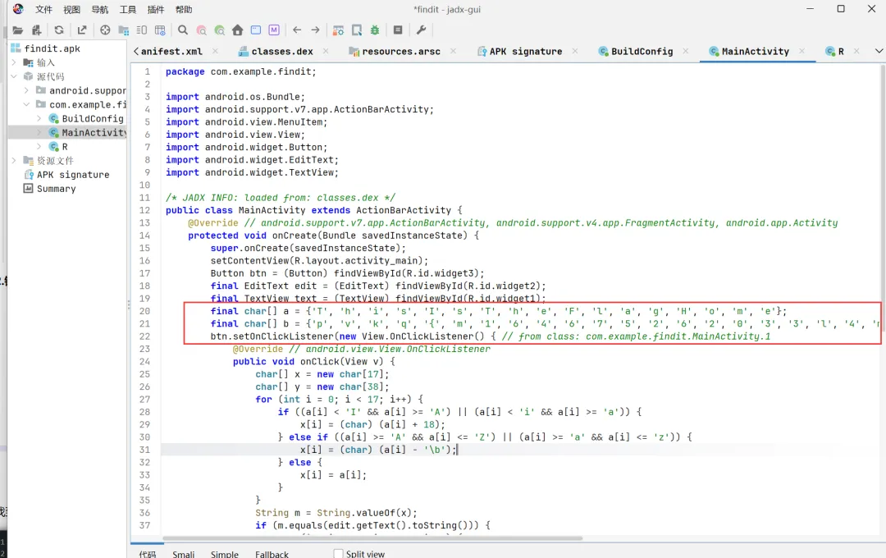The width and height of the screenshot is (886, 558).
Task: Expand the 资源文件 tree node
Action: click(x=14, y=161)
